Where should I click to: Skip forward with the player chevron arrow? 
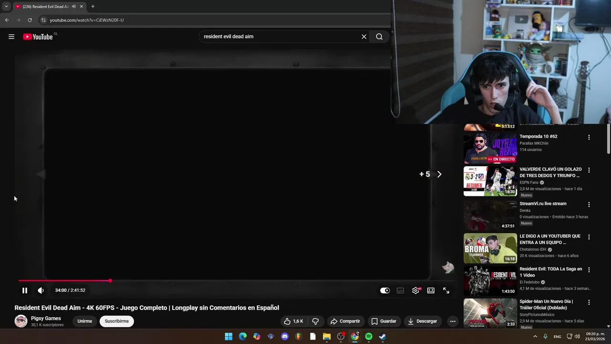(439, 174)
